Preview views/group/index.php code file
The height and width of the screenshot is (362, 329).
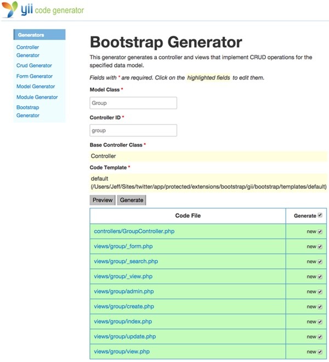pyautogui.click(x=123, y=321)
